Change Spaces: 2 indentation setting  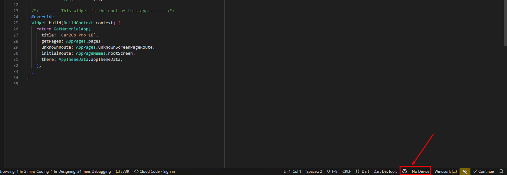pyautogui.click(x=314, y=171)
